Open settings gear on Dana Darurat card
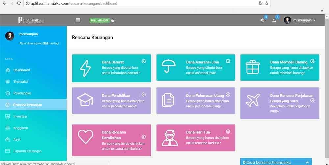 144,61
